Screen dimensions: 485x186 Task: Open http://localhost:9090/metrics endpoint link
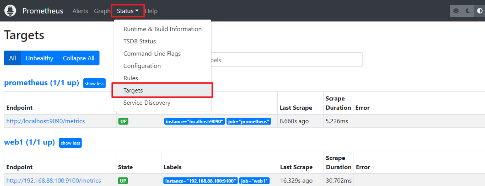[46, 121]
